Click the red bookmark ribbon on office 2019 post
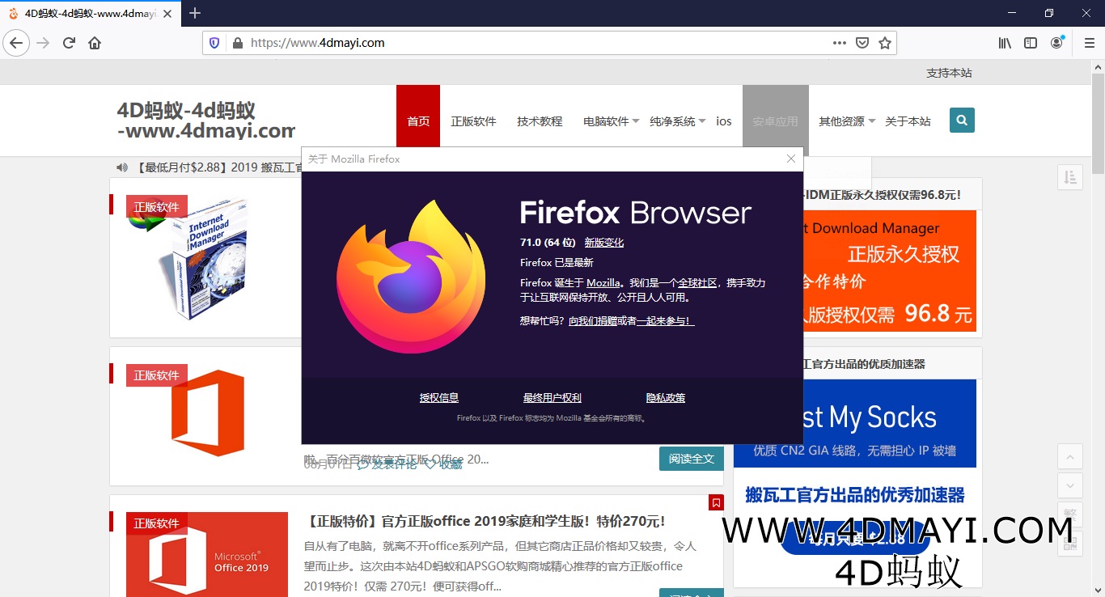1105x597 pixels. (716, 503)
